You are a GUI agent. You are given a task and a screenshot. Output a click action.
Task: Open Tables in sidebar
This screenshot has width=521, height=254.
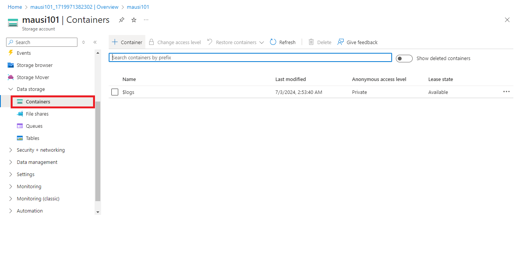coord(32,138)
